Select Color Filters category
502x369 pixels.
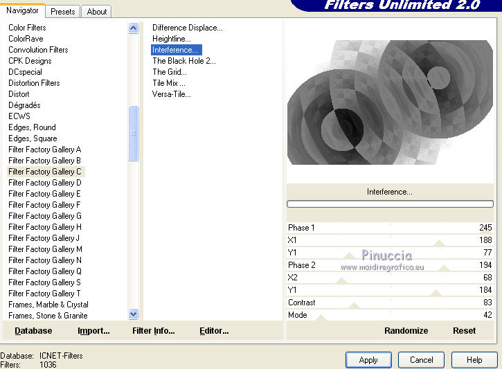tap(27, 28)
